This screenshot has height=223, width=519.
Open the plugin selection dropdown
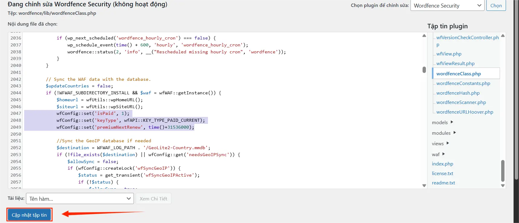[447, 5]
